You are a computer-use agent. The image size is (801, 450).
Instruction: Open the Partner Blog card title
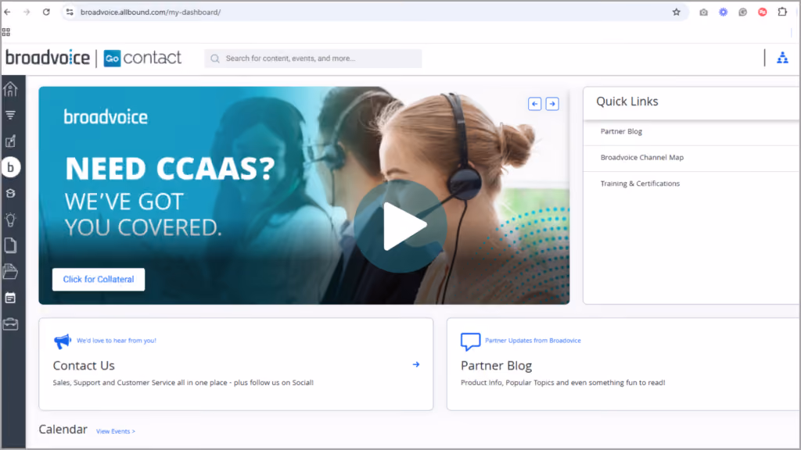point(496,366)
